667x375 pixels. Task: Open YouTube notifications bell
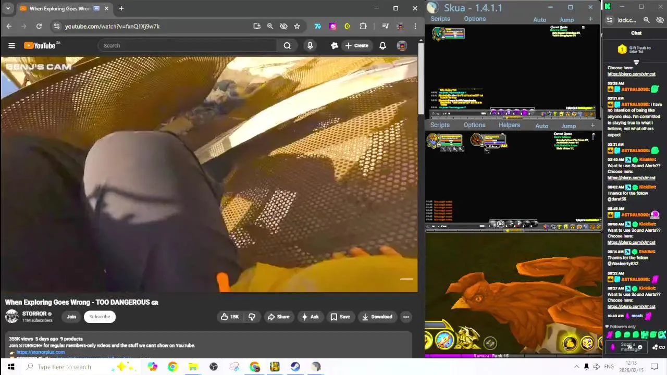click(382, 46)
